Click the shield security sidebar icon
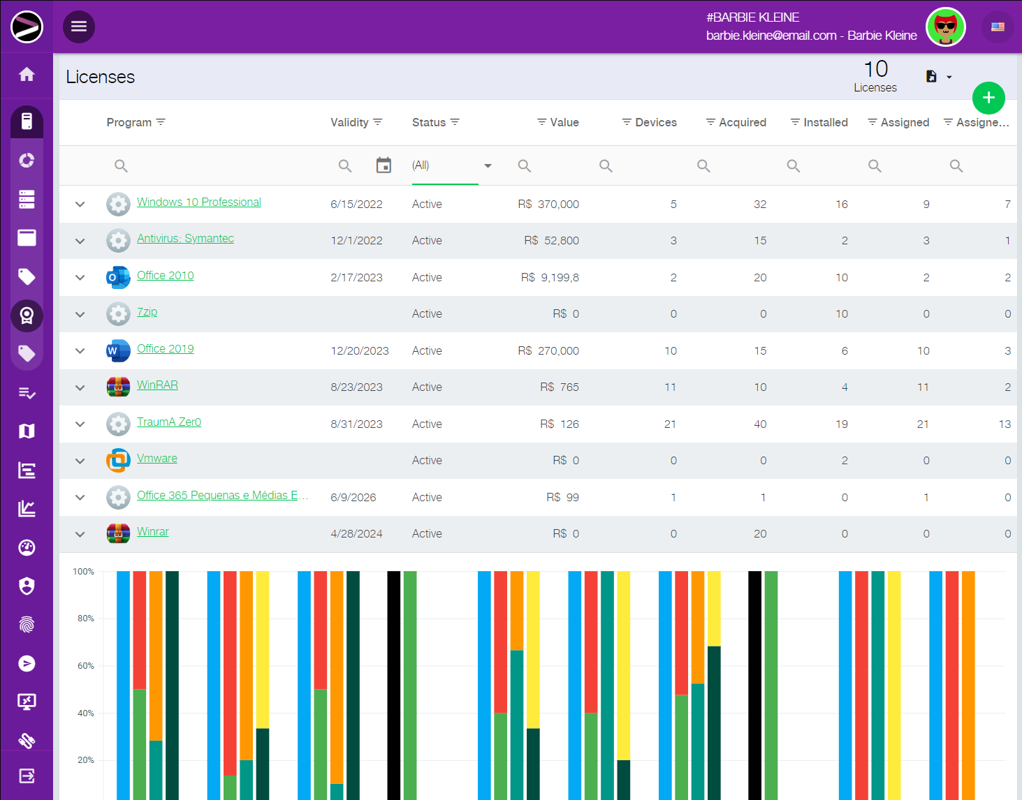The height and width of the screenshot is (800, 1022). tap(27, 586)
